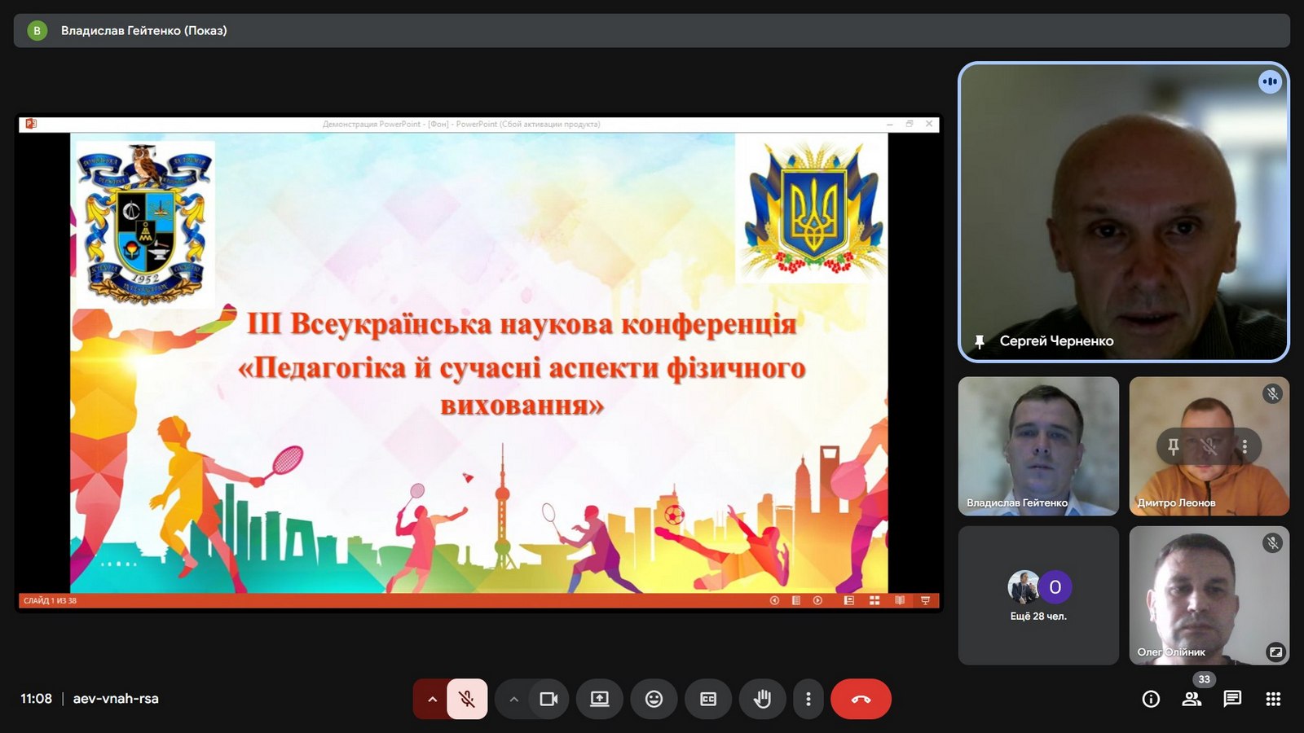Expand video settings arrow beside the camera

point(513,699)
